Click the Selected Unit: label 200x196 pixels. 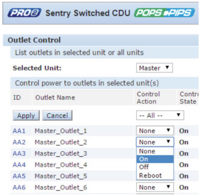click(37, 68)
